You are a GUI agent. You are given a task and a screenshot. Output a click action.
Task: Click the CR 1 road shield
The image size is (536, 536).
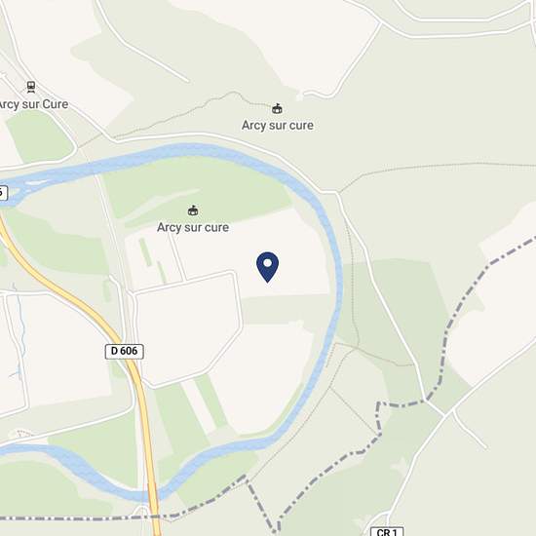click(387, 531)
